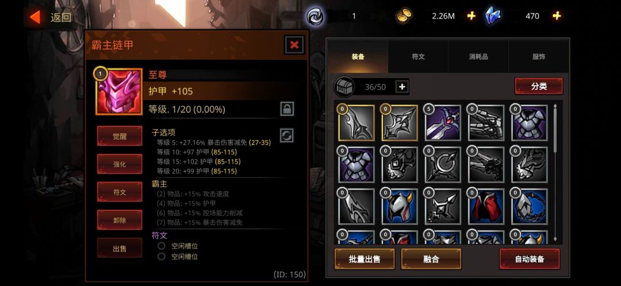Go back with the 返回 arrow
Screen dimensions: 621x286
pyautogui.click(x=51, y=17)
